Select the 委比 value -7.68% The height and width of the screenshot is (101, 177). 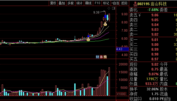153,10
